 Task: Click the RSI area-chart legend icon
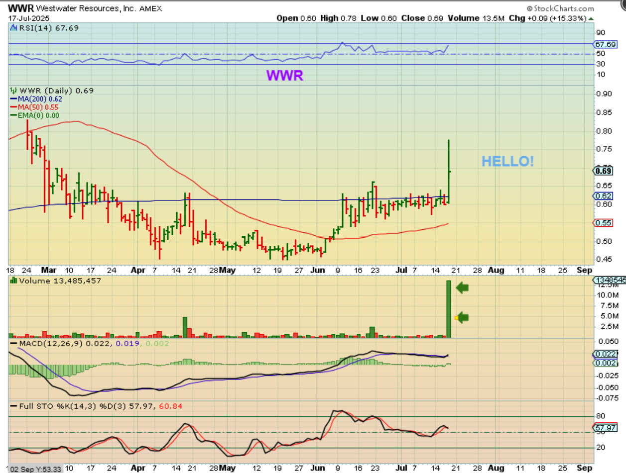click(x=13, y=28)
